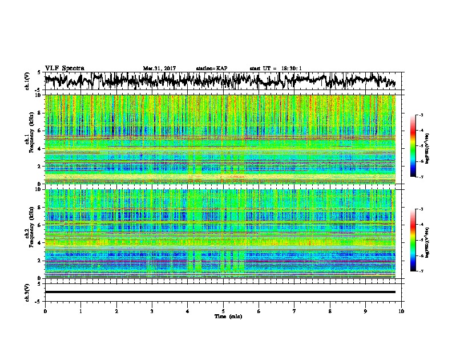Click time axis tick label "5"

223,311
